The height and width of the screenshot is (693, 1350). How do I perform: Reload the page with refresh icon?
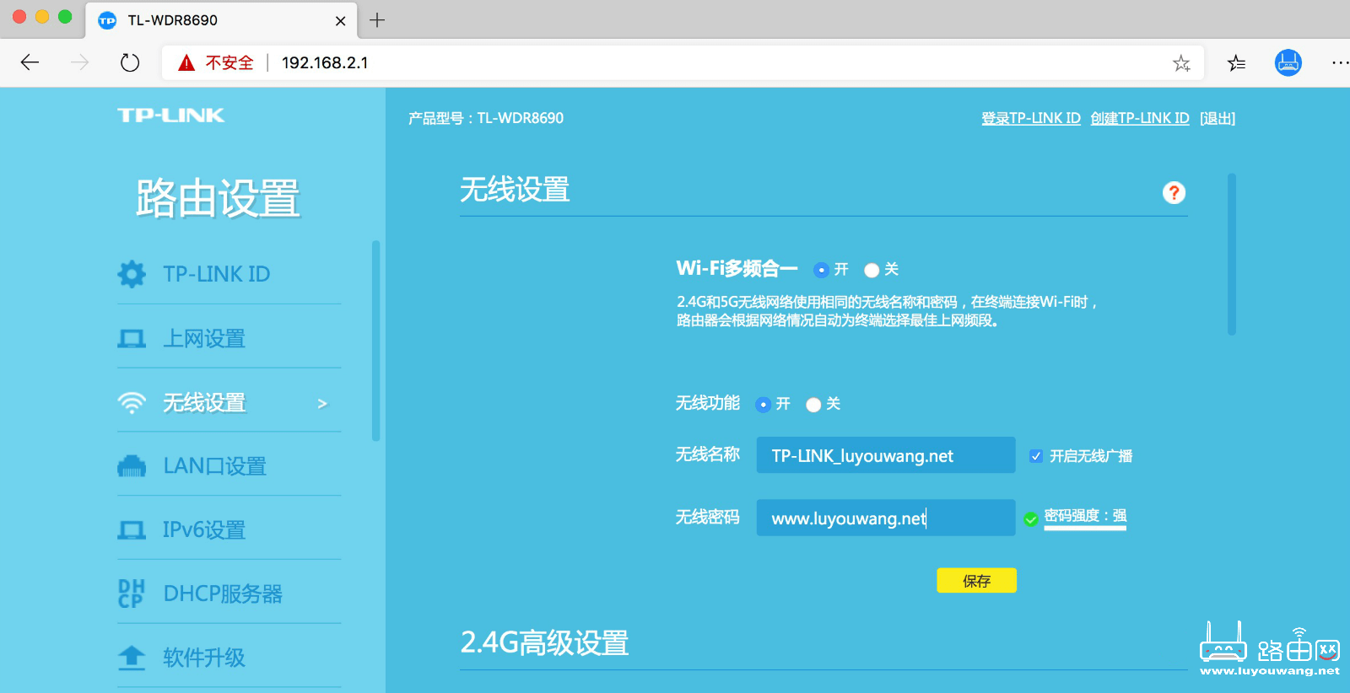pos(130,63)
